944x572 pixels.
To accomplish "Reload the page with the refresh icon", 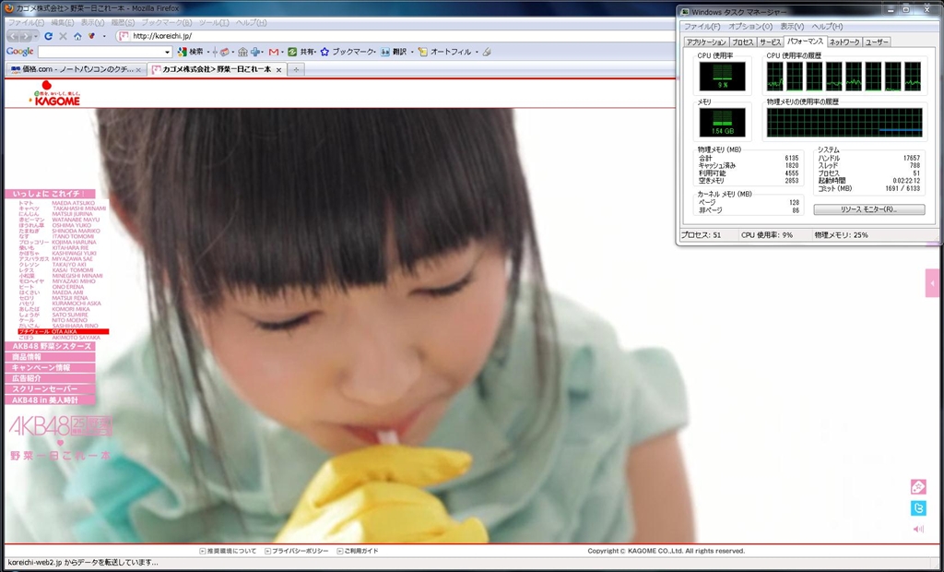I will [x=49, y=36].
